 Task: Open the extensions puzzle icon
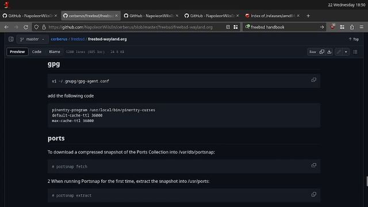[x=352, y=27]
